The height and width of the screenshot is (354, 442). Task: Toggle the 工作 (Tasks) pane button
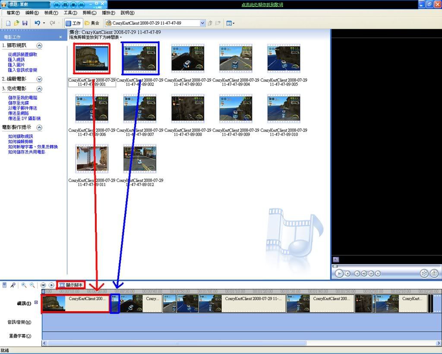73,23
